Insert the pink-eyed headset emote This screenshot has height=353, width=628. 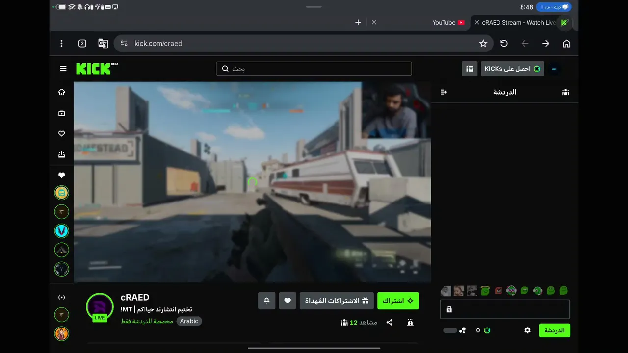pos(511,291)
